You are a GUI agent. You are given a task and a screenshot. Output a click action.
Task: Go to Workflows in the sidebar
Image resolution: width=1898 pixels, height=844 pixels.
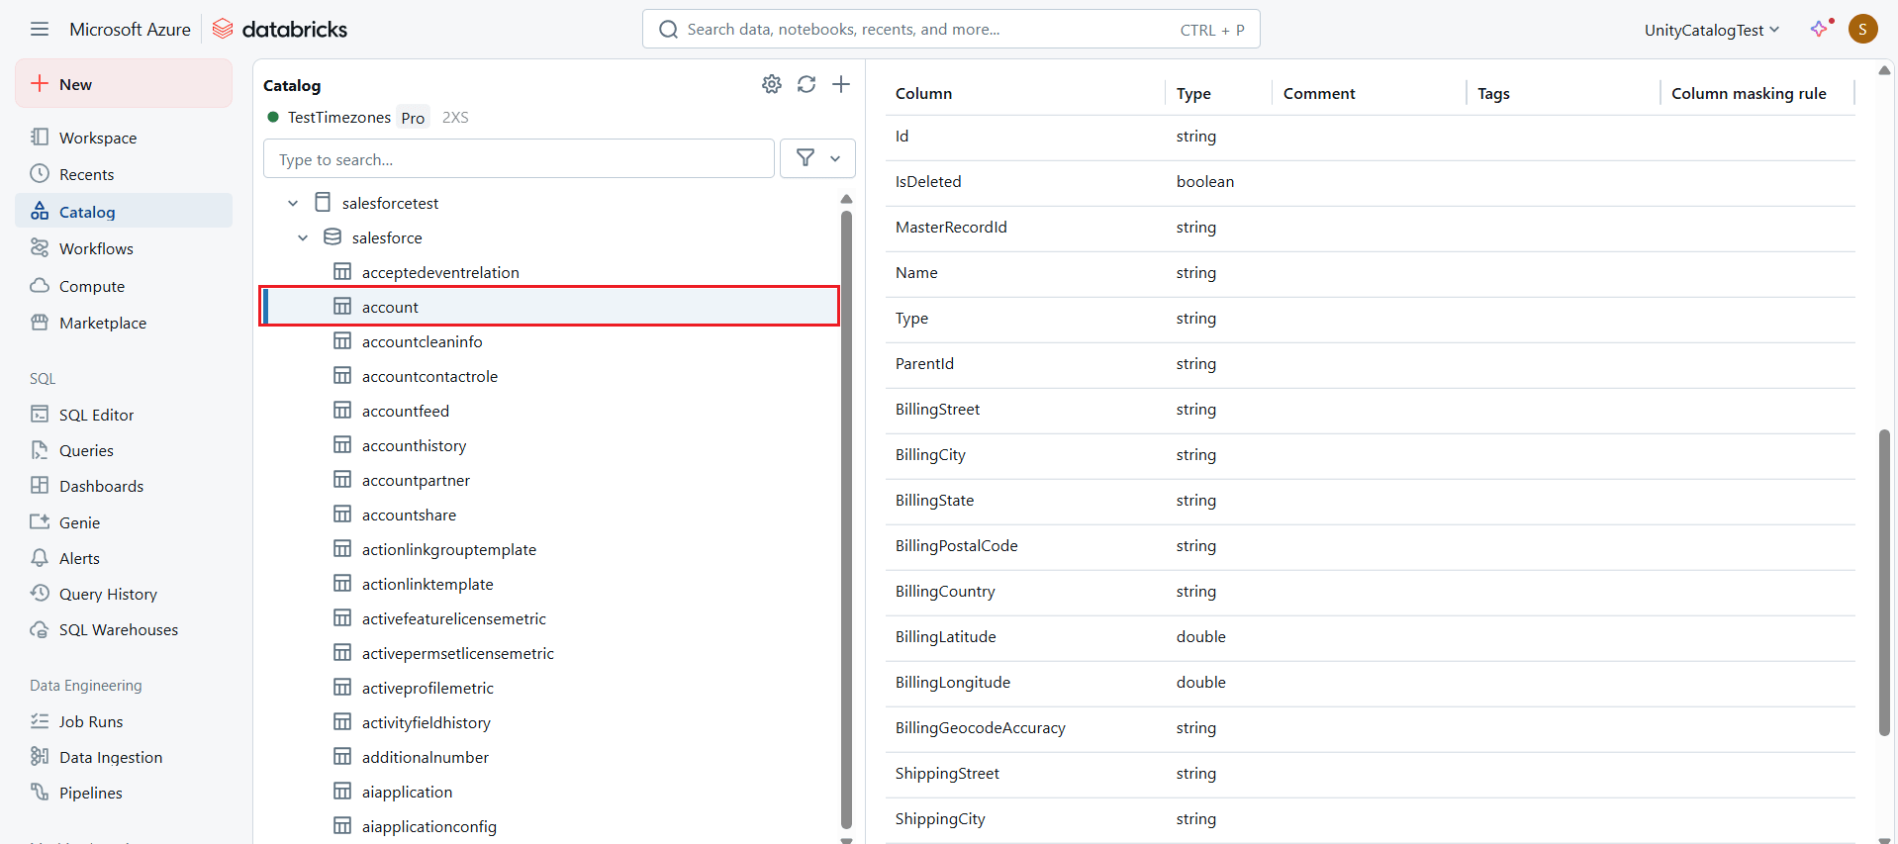click(x=96, y=248)
